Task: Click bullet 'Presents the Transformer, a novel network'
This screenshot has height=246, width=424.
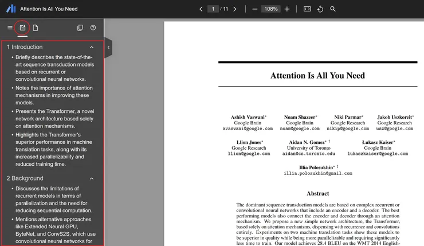Action: pyautogui.click(x=55, y=119)
